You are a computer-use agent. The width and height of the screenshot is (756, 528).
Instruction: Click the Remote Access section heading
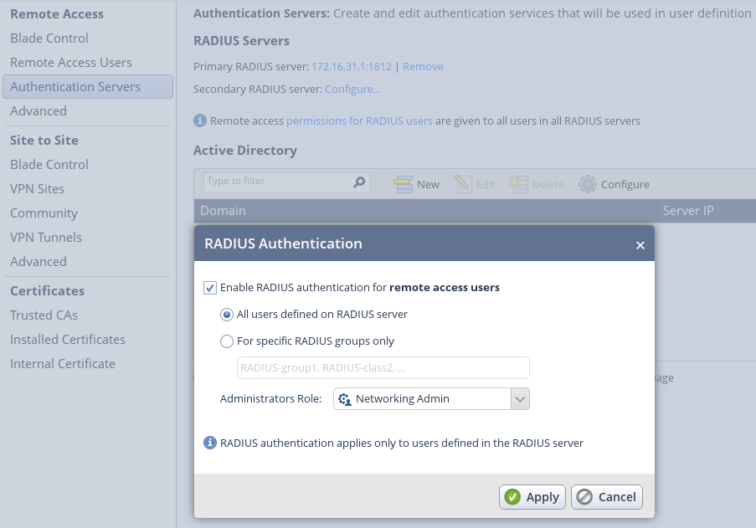[57, 14]
